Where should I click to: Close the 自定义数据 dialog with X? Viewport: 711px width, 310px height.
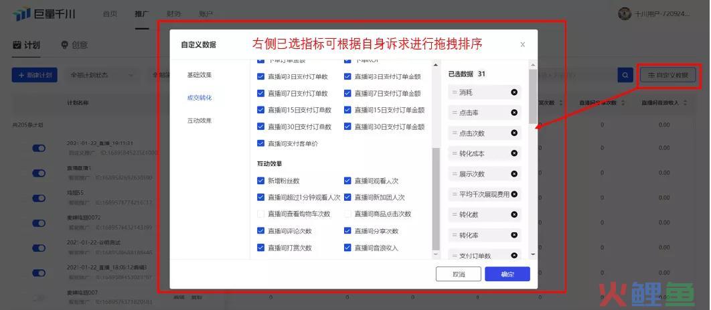(x=522, y=44)
